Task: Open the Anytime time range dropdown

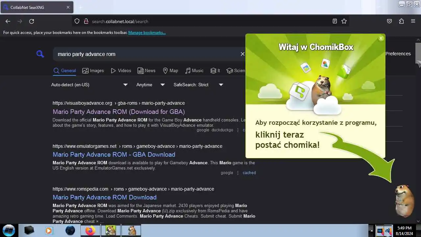Action: [150, 85]
